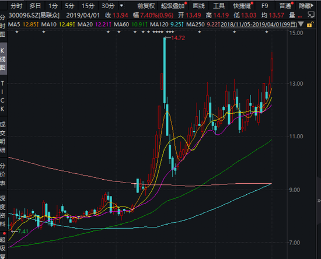The image size is (321, 259).
Task: Select the K线图 sidebar tab
Action: 3,59
